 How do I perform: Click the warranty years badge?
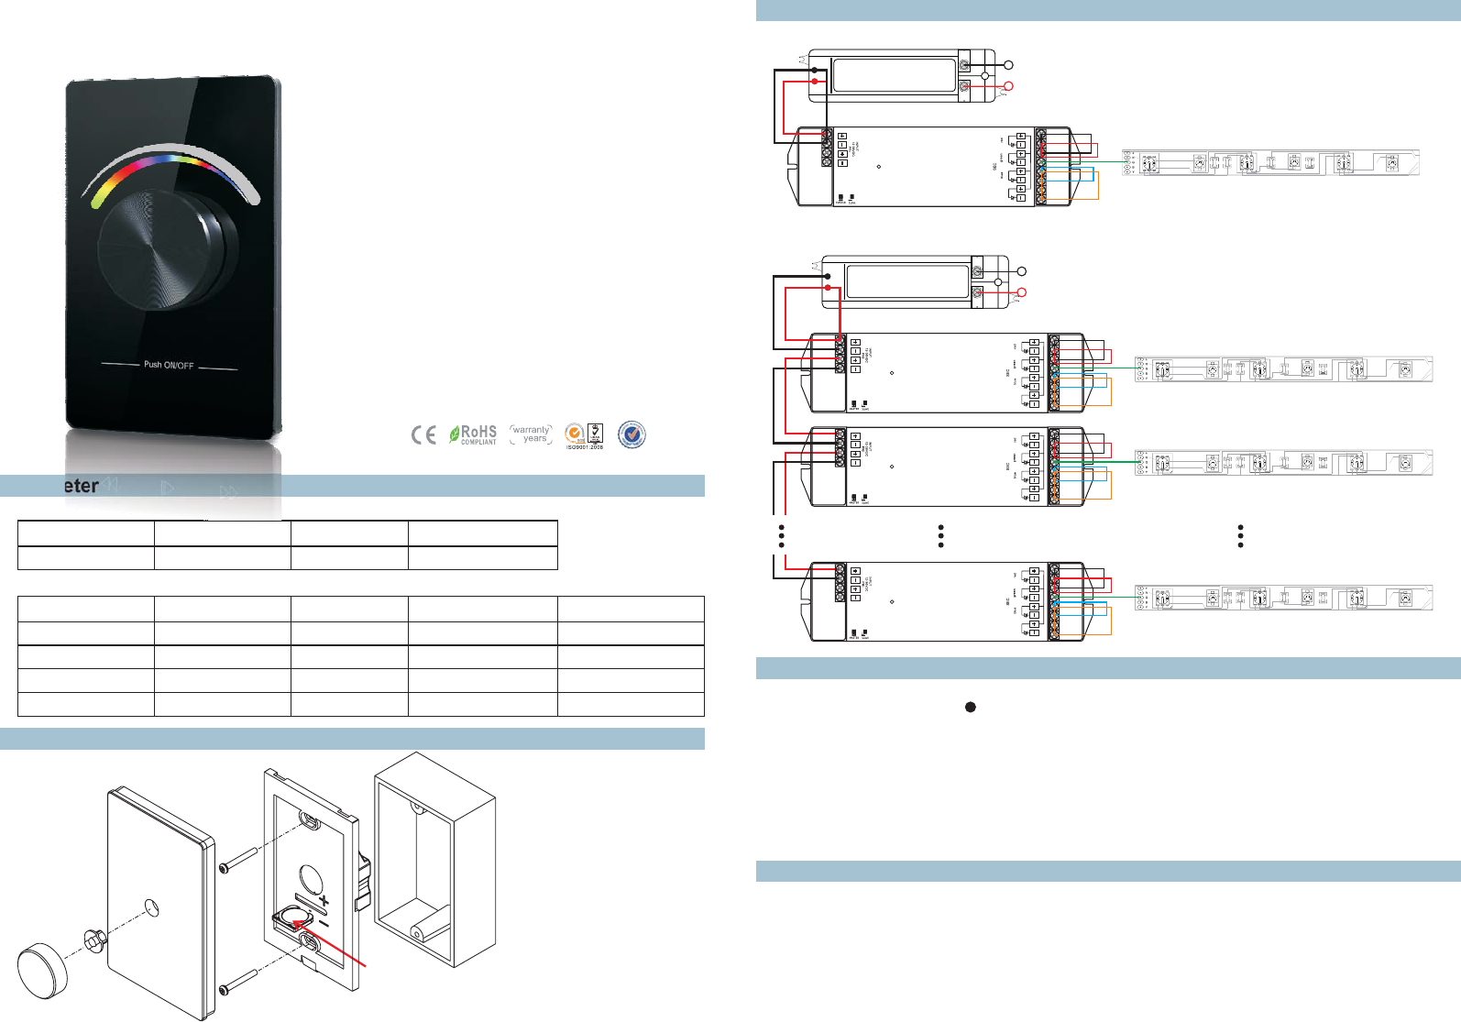pyautogui.click(x=532, y=434)
